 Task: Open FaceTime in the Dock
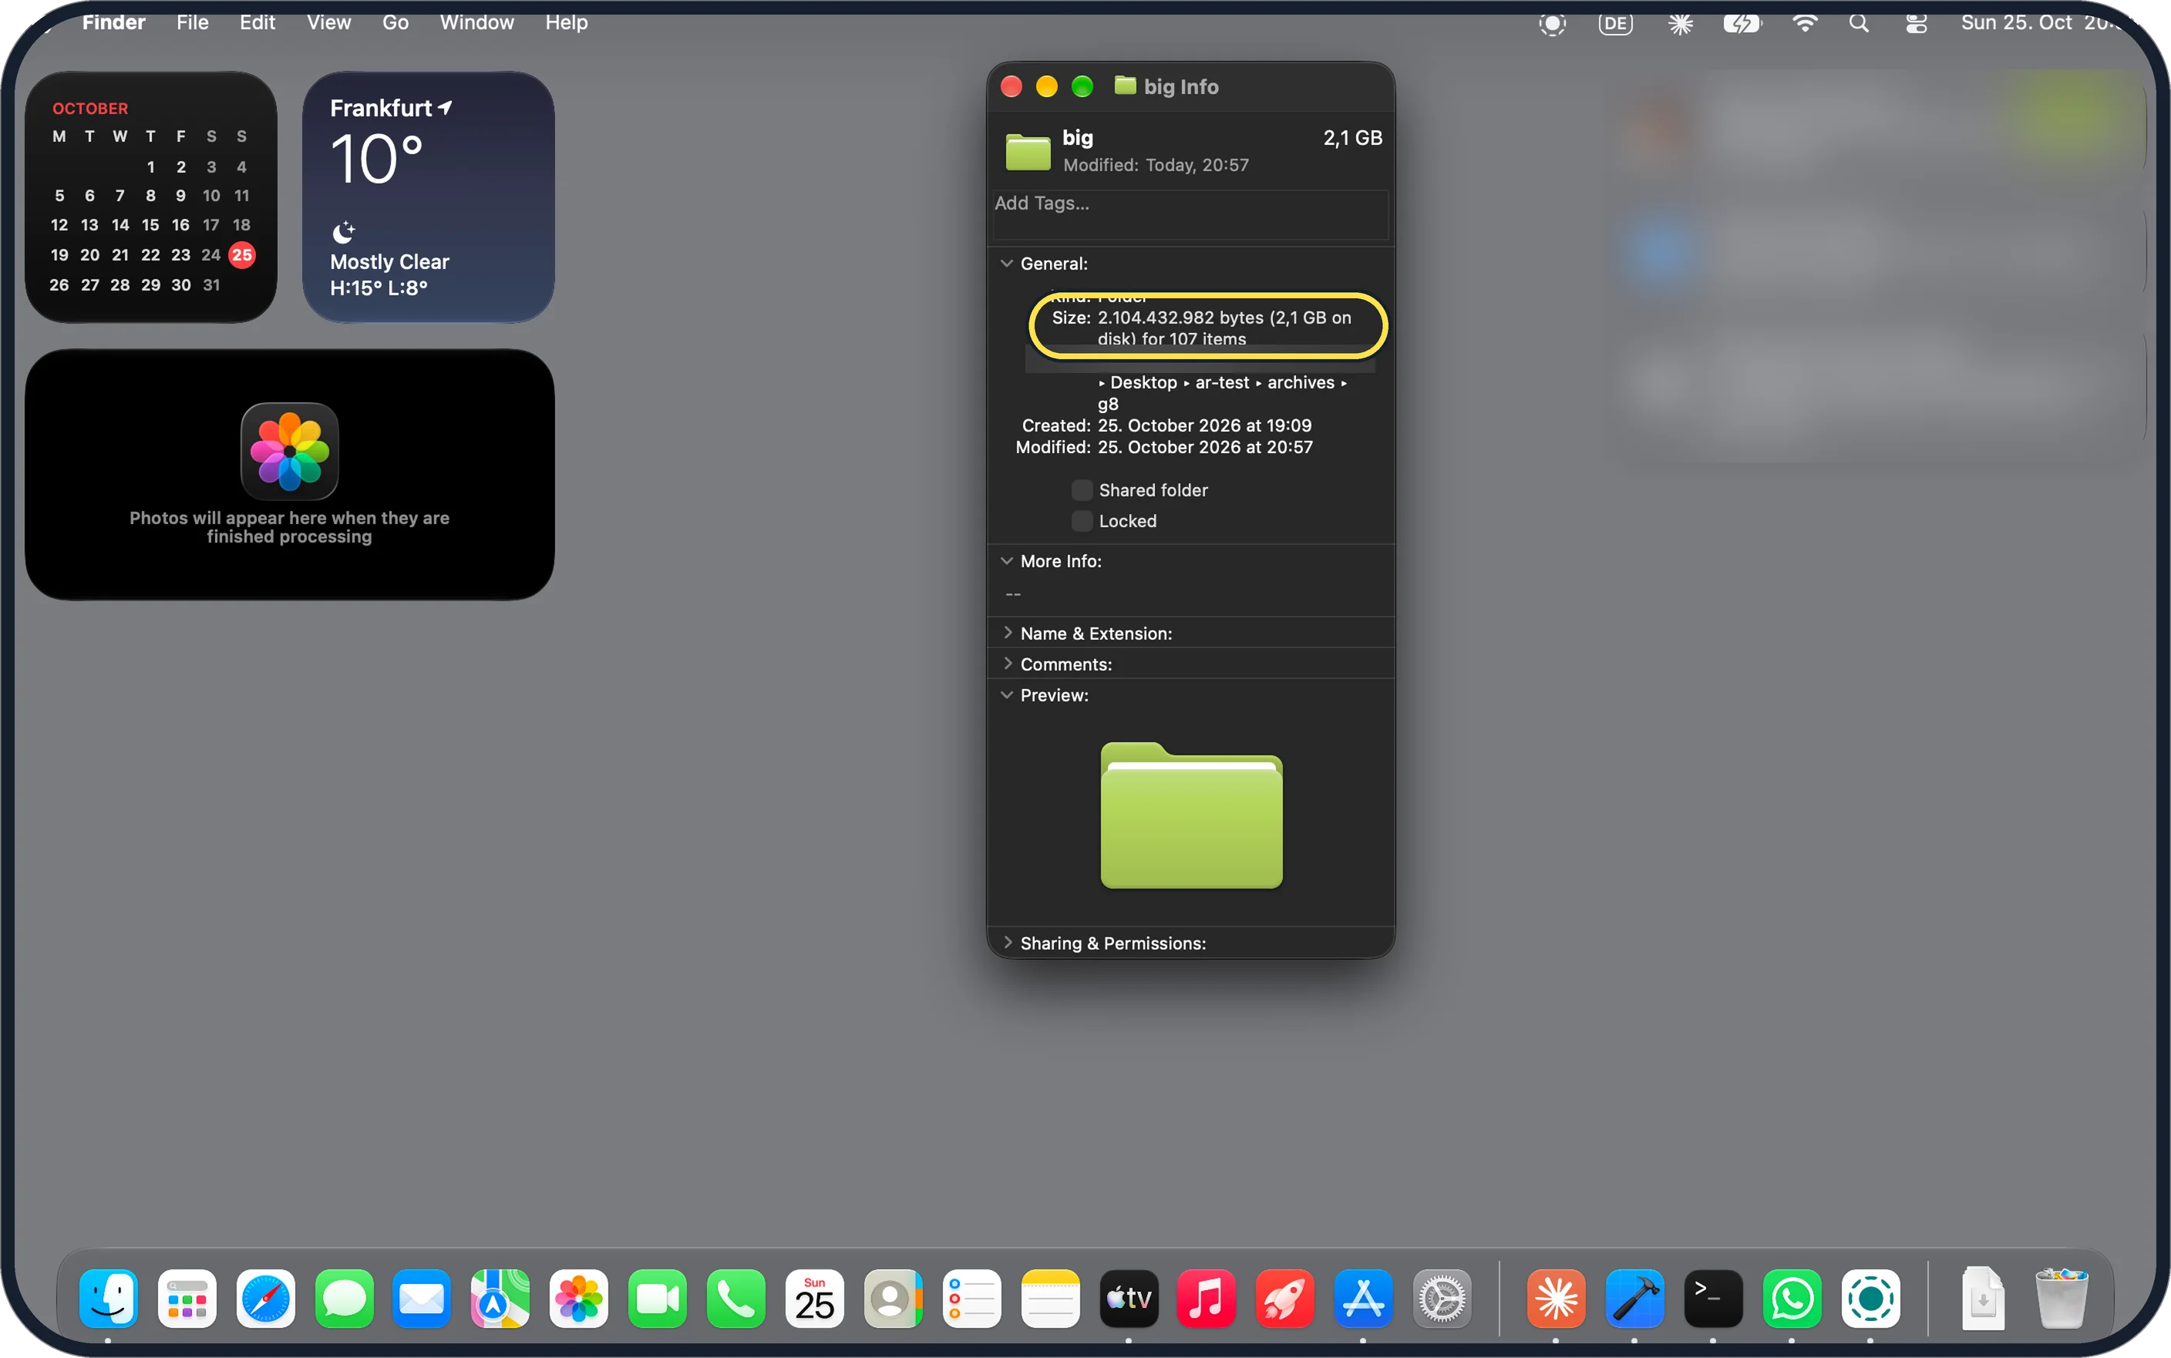coord(658,1298)
